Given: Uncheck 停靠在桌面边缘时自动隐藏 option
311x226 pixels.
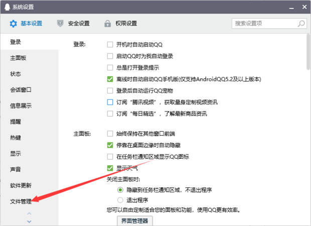Looking at the screenshot, I should tap(110, 145).
